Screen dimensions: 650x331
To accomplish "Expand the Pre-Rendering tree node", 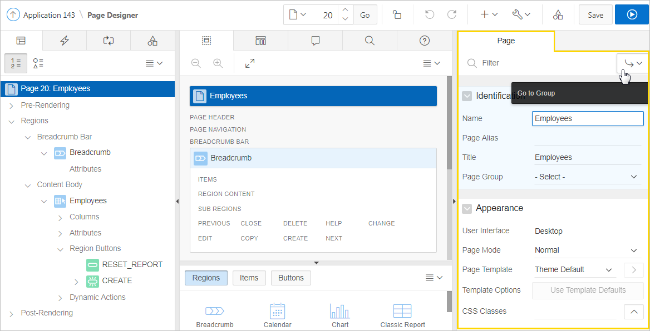I will [x=12, y=106].
